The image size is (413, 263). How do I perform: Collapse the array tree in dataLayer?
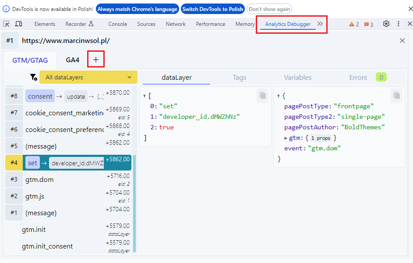(x=145, y=96)
